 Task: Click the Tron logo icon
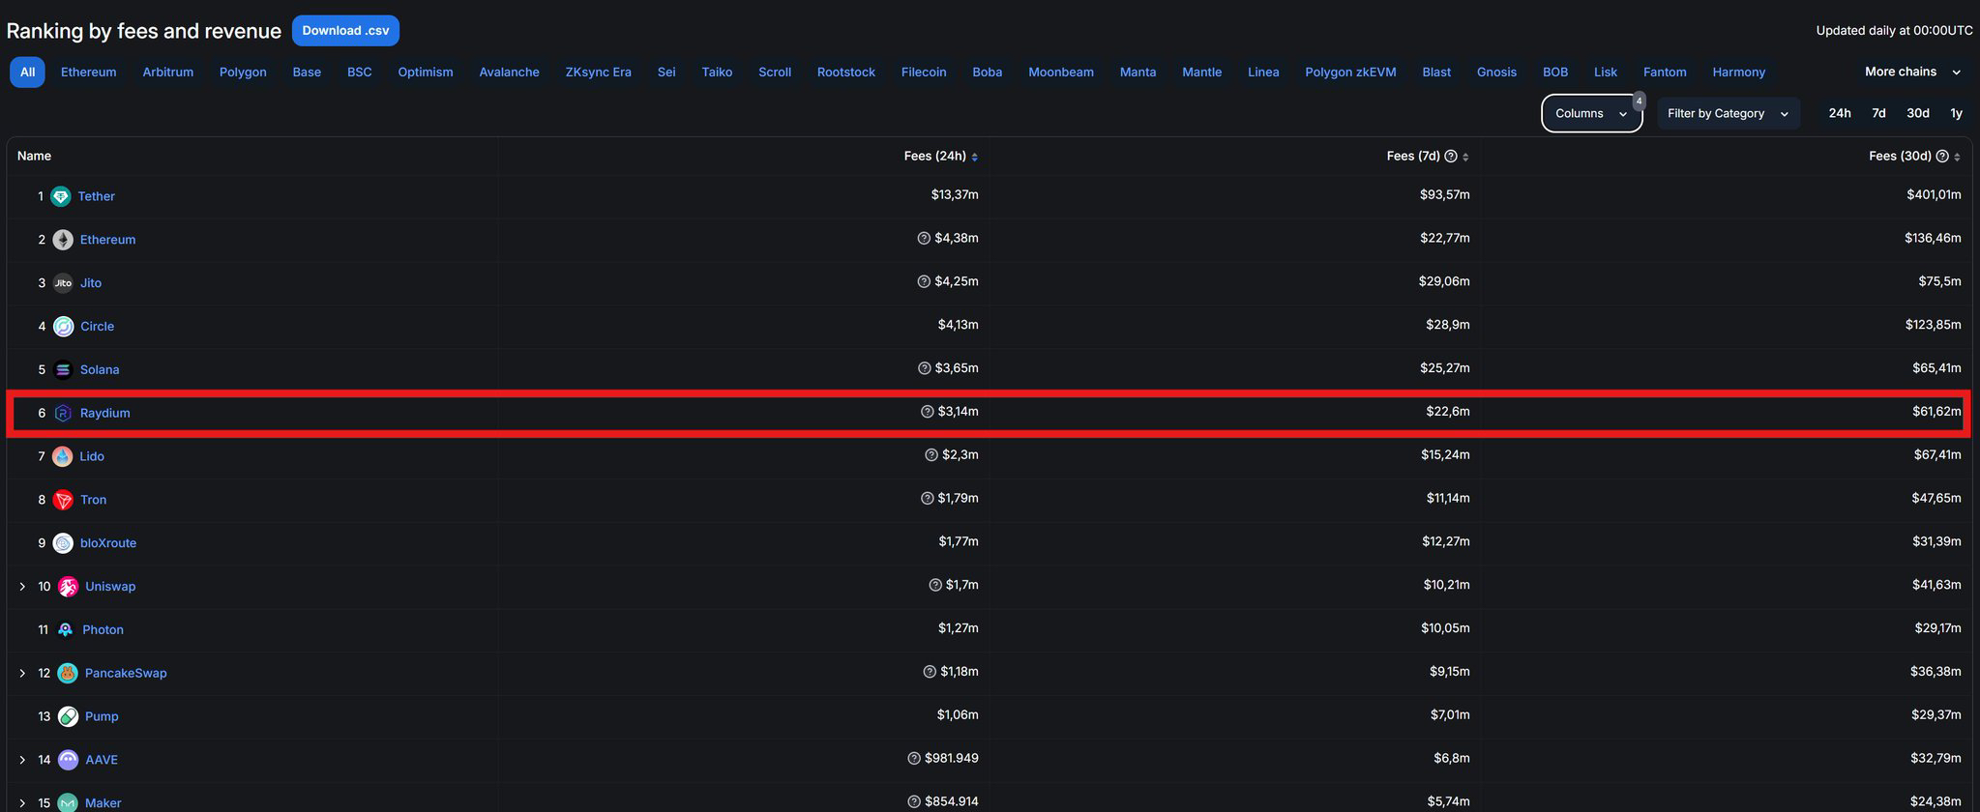(x=63, y=500)
